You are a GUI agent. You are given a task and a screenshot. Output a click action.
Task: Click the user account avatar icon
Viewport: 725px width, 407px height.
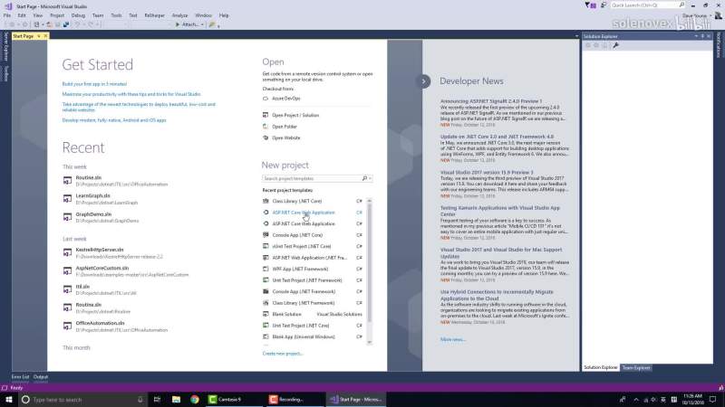tap(718, 15)
